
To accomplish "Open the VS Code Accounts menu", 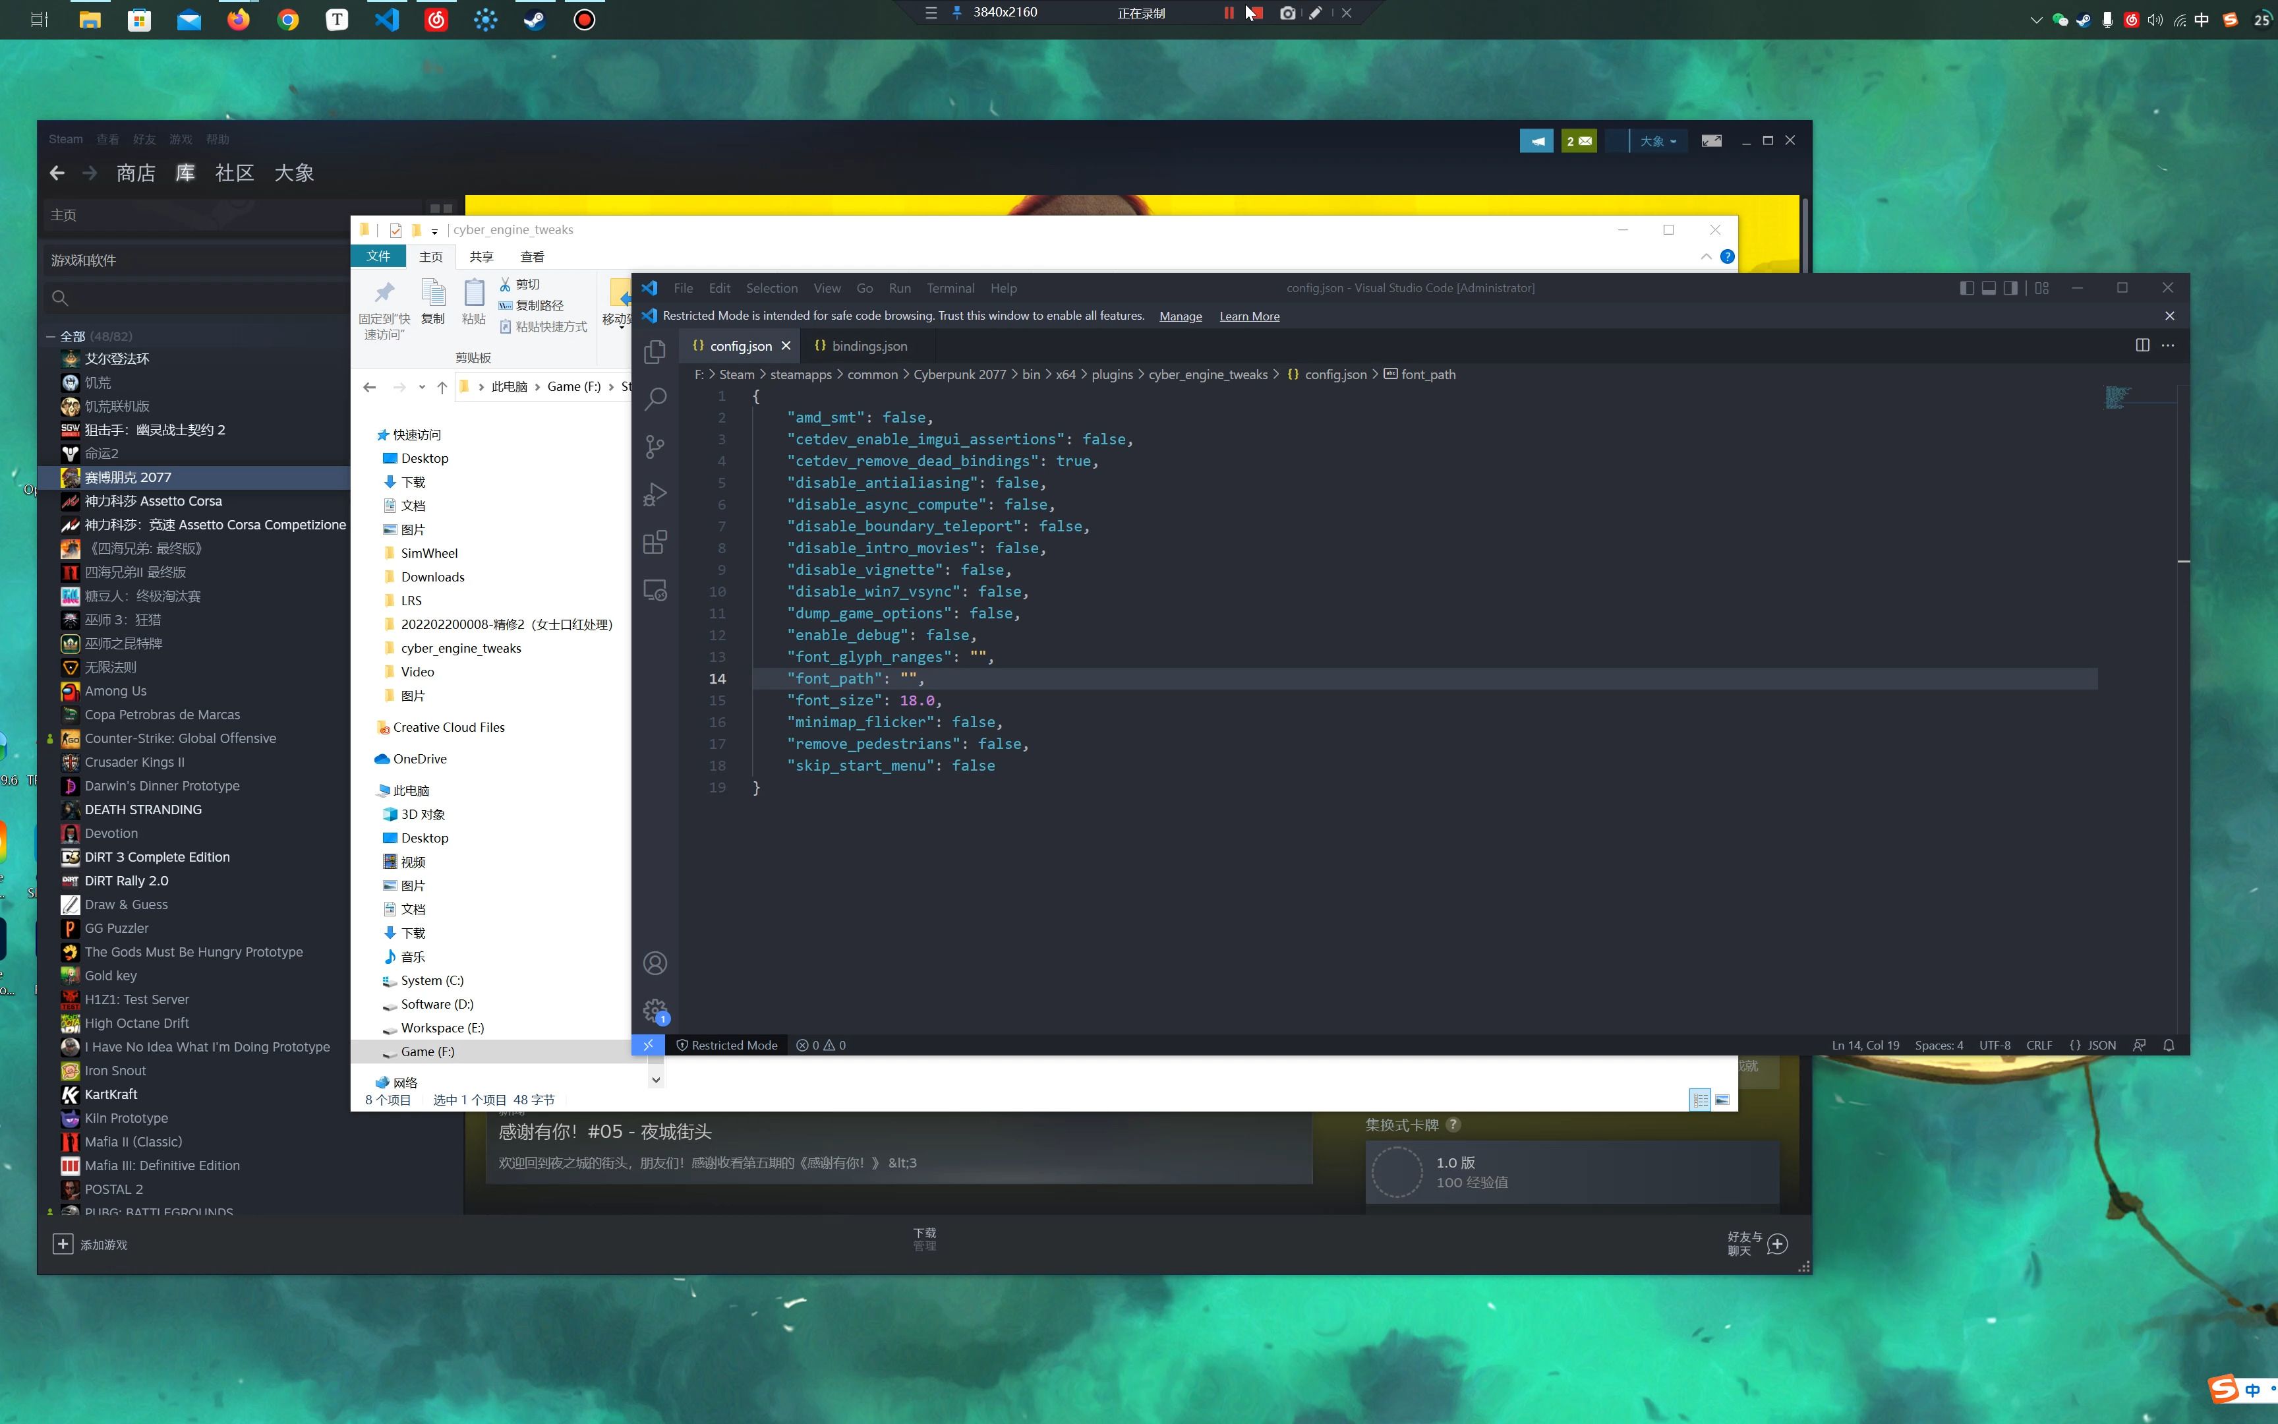I will point(655,963).
